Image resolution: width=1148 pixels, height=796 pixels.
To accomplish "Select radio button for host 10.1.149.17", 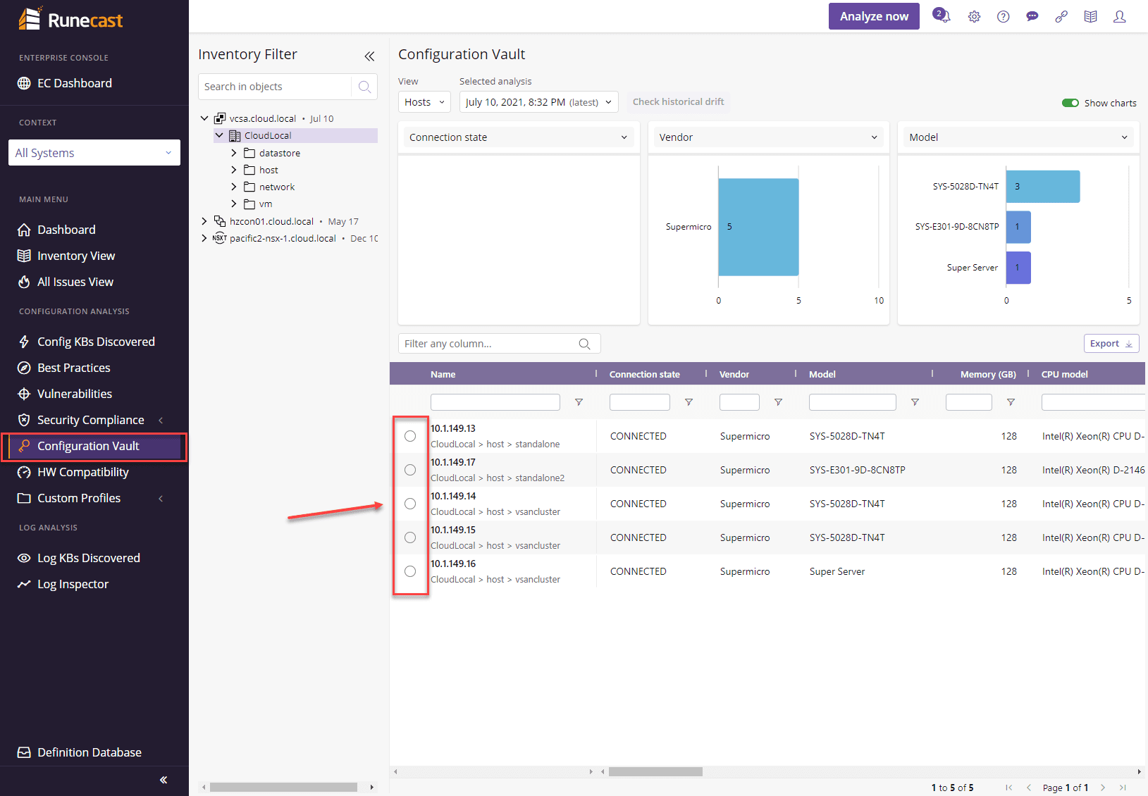I will tap(410, 470).
